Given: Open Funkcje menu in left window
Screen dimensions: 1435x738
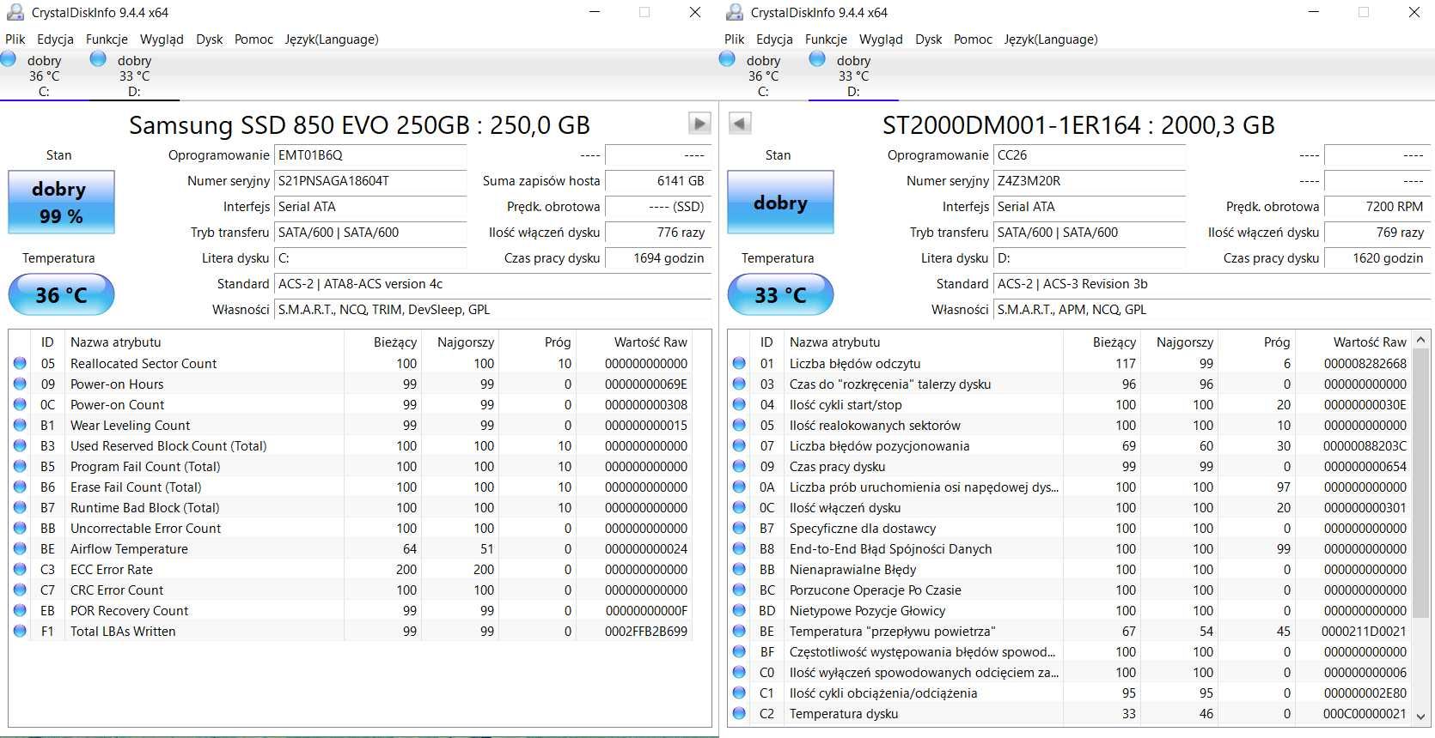Looking at the screenshot, I should (107, 39).
